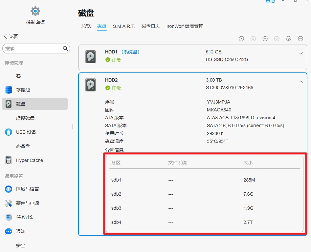
Task: Click the play/start toolbar icon
Action: (x=241, y=39)
